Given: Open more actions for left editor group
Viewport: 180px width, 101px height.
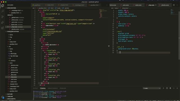Looking at the screenshot, I should [107, 5].
